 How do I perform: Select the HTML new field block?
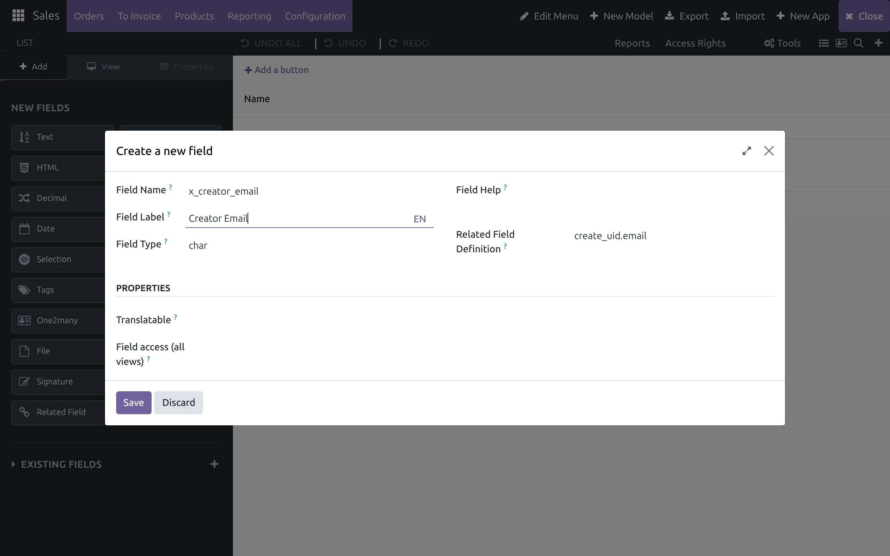click(x=58, y=168)
